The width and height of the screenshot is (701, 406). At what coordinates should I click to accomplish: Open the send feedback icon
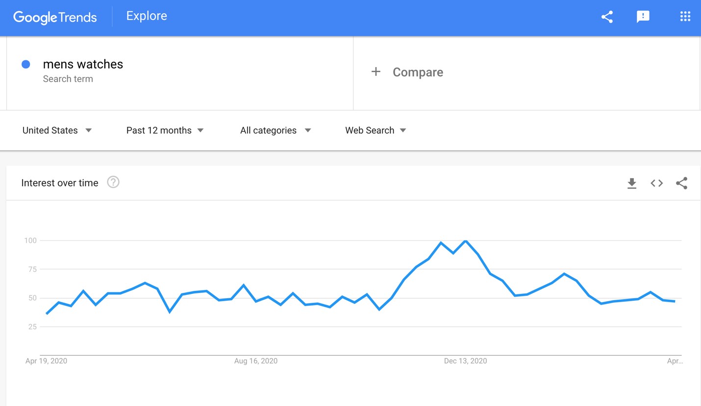[x=643, y=17]
